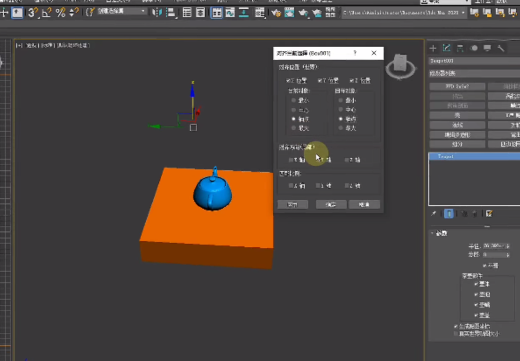This screenshot has height=361, width=520.
Task: Toggle the Z Position checkbox in Align dialog
Action: click(x=352, y=81)
